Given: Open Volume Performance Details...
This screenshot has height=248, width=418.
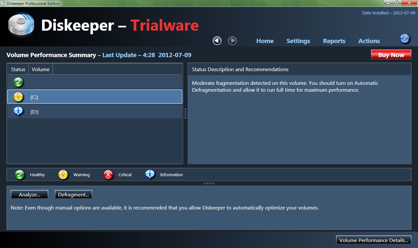Looking at the screenshot, I should (374, 240).
